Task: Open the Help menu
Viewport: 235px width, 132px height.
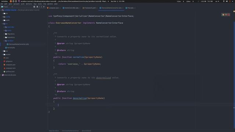Action: click(56, 4)
